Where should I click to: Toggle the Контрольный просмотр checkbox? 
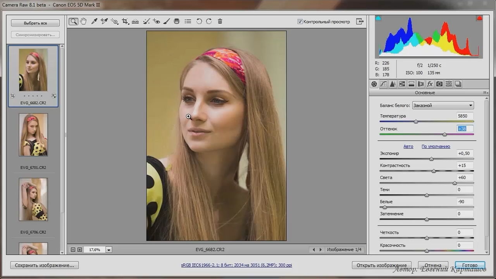[300, 22]
